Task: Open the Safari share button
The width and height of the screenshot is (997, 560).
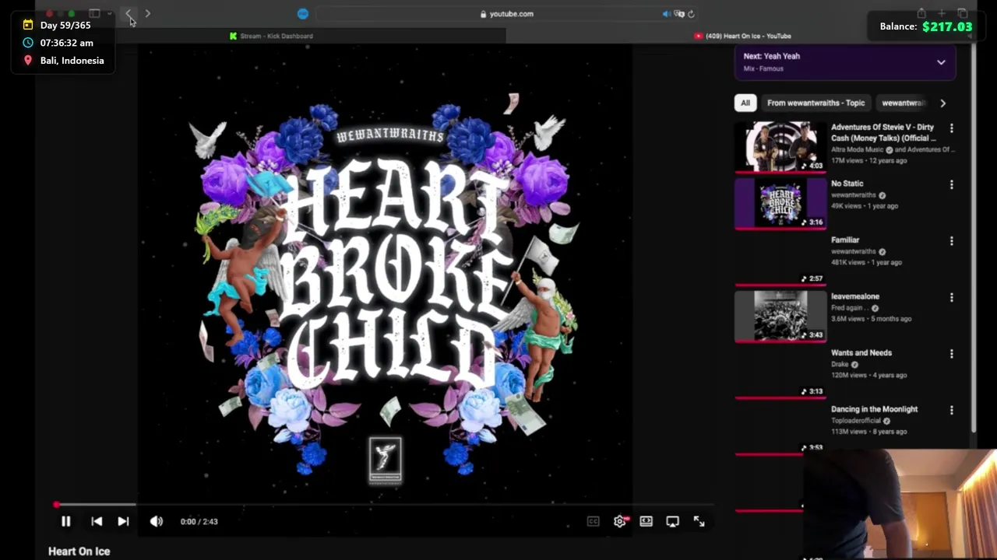Action: [921, 13]
